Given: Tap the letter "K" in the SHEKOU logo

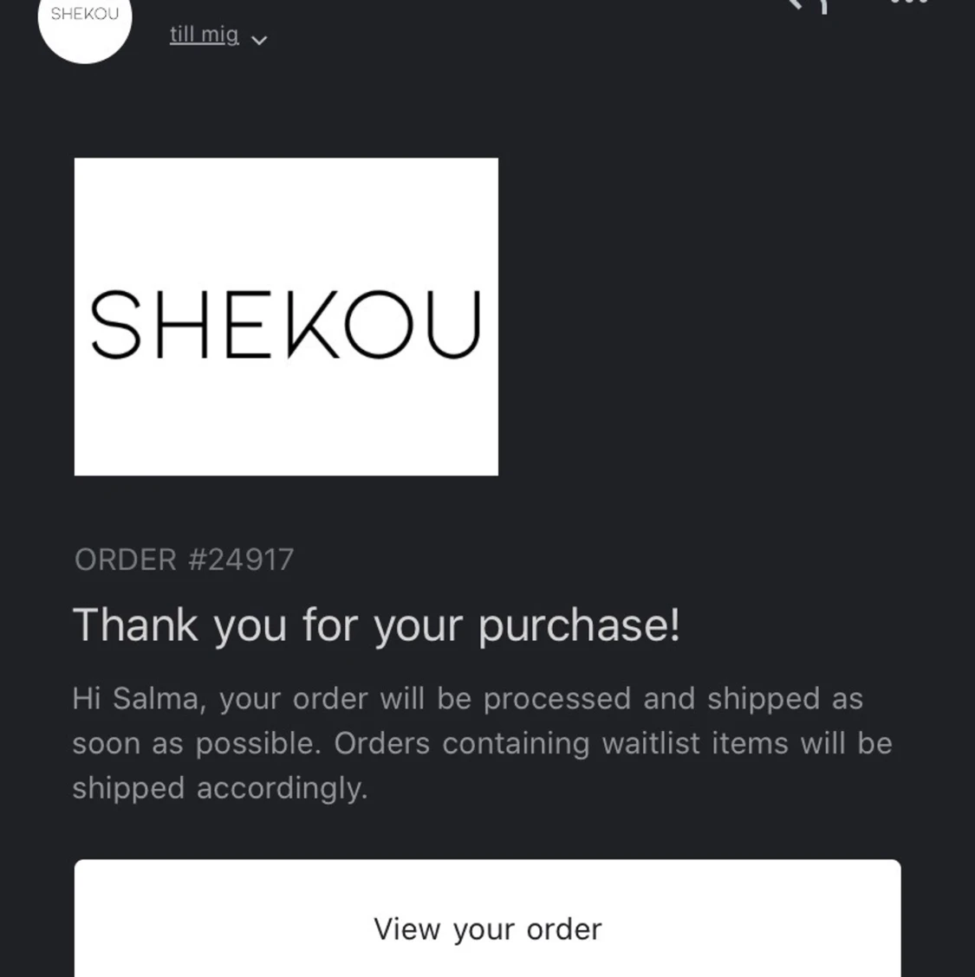Looking at the screenshot, I should (x=312, y=325).
